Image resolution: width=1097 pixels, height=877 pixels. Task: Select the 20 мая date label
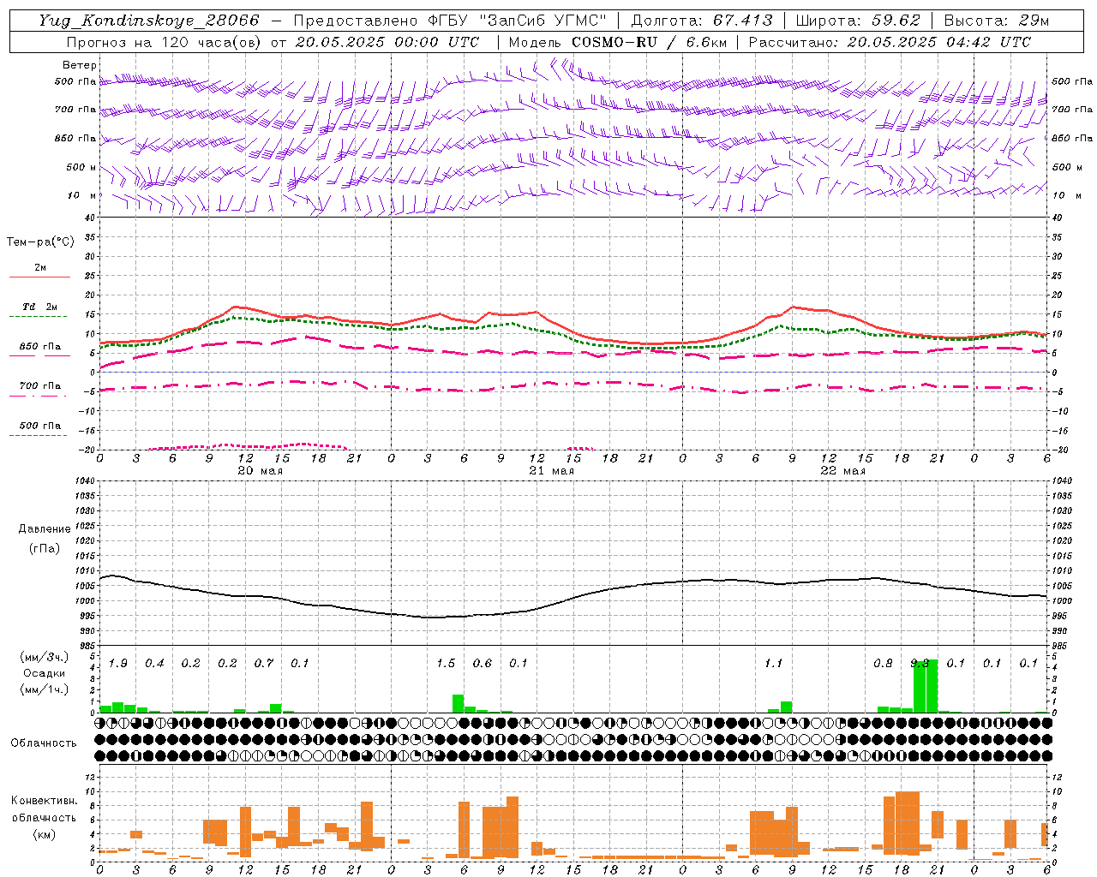[x=260, y=471]
